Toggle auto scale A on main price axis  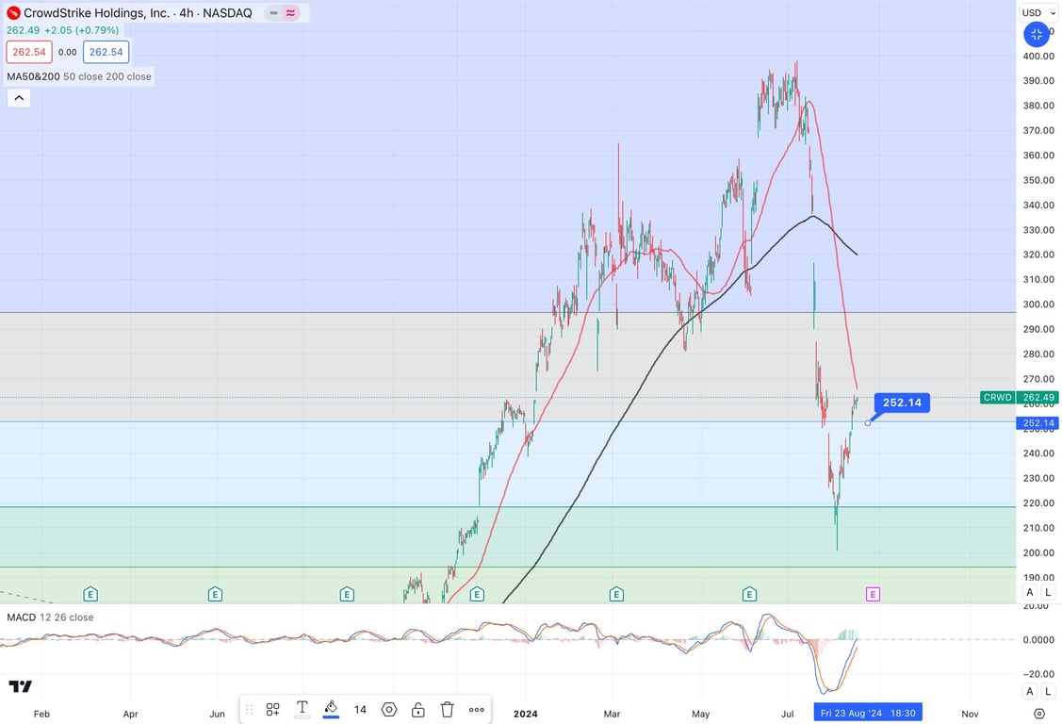1029,592
